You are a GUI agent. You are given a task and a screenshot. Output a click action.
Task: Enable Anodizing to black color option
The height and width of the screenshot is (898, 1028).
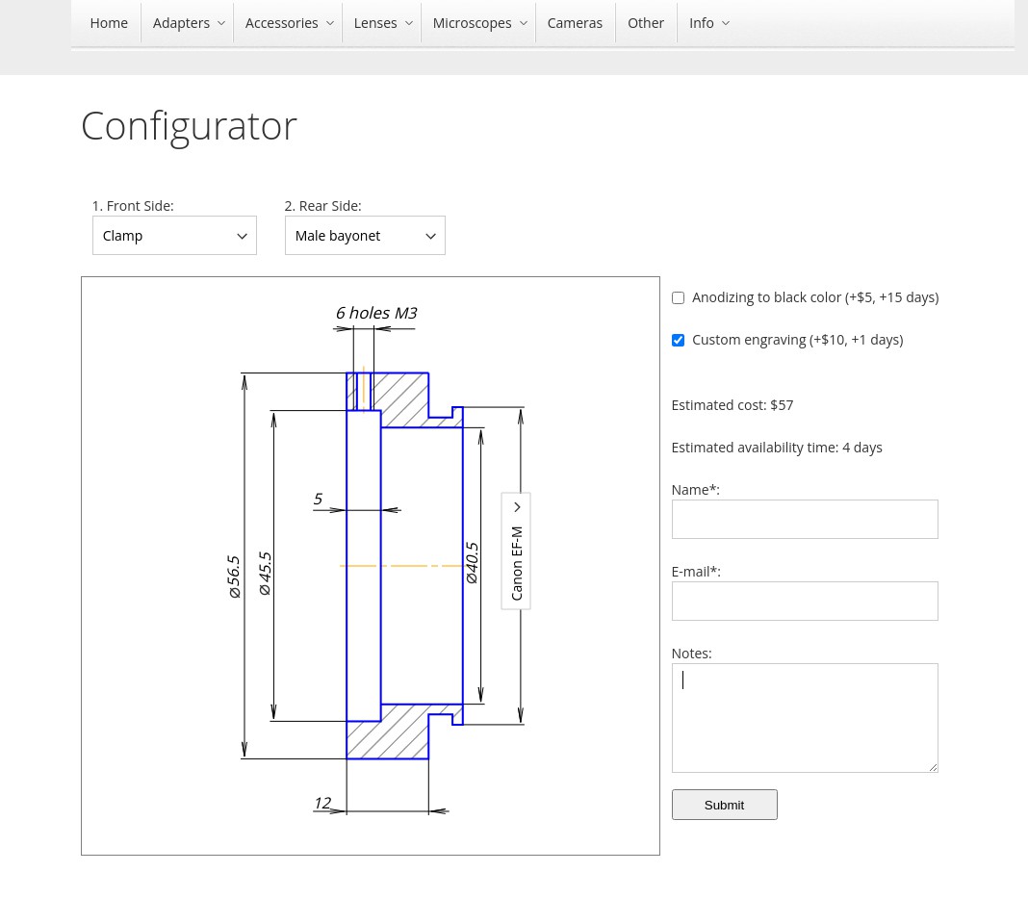click(x=678, y=297)
